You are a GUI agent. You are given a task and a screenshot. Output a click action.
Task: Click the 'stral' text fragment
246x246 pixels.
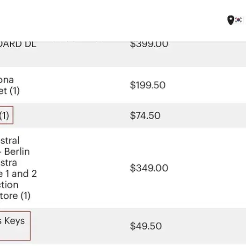pos(10,140)
